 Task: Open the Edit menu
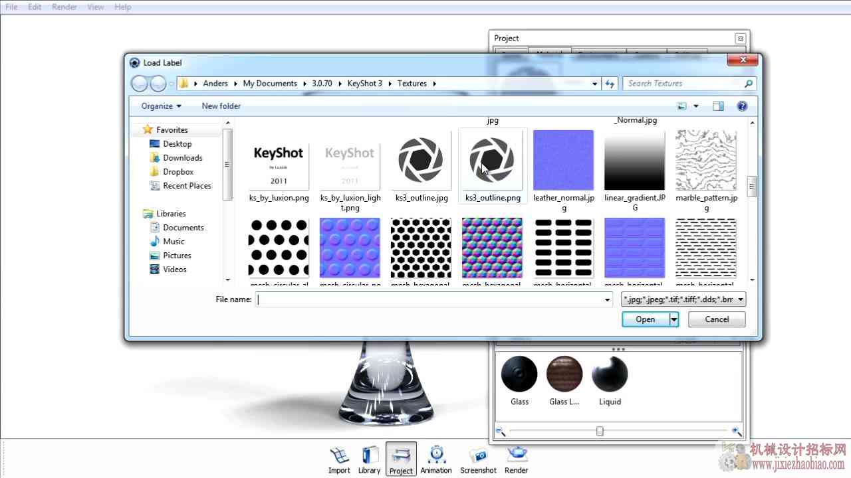35,7
